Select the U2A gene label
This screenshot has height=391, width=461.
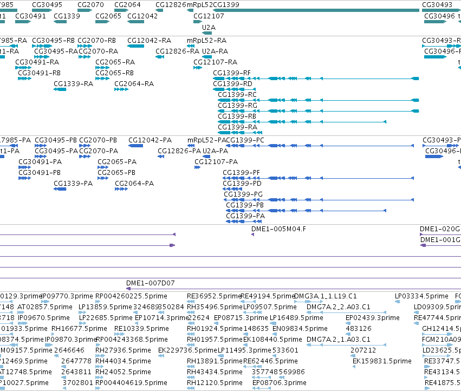pos(209,27)
